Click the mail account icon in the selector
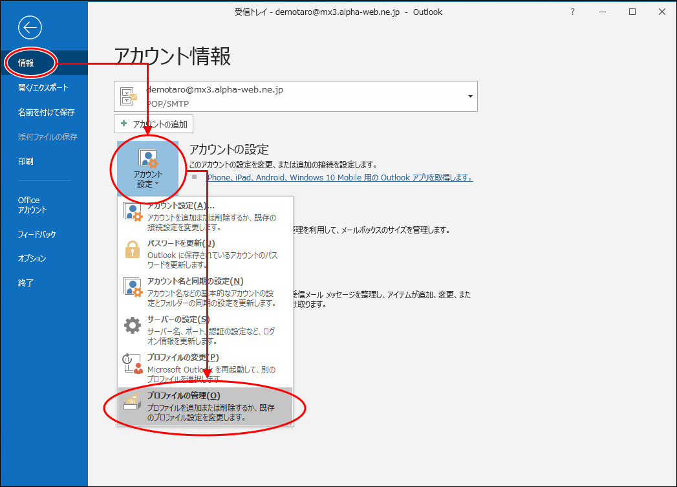This screenshot has width=677, height=487. (128, 96)
